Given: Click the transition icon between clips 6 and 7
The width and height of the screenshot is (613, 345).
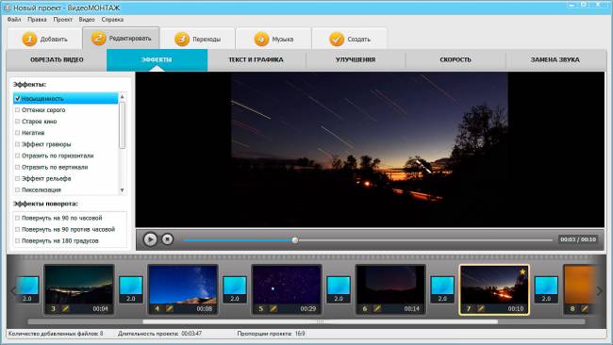Looking at the screenshot, I should (442, 289).
